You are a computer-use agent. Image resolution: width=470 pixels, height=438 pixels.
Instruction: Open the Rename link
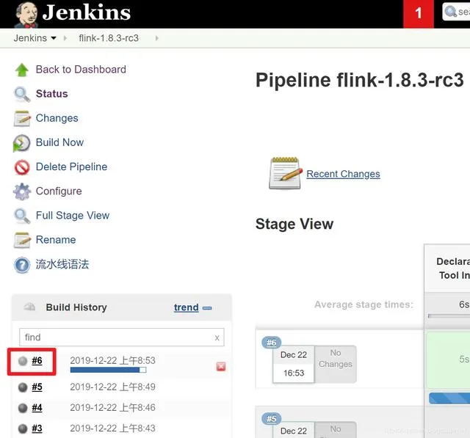[56, 239]
